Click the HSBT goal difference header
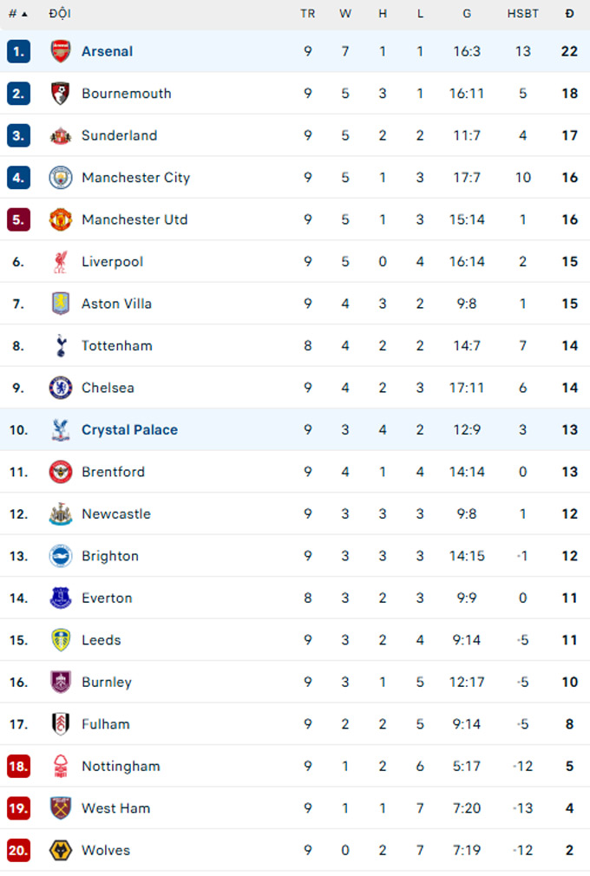The height and width of the screenshot is (876, 590). tap(522, 14)
